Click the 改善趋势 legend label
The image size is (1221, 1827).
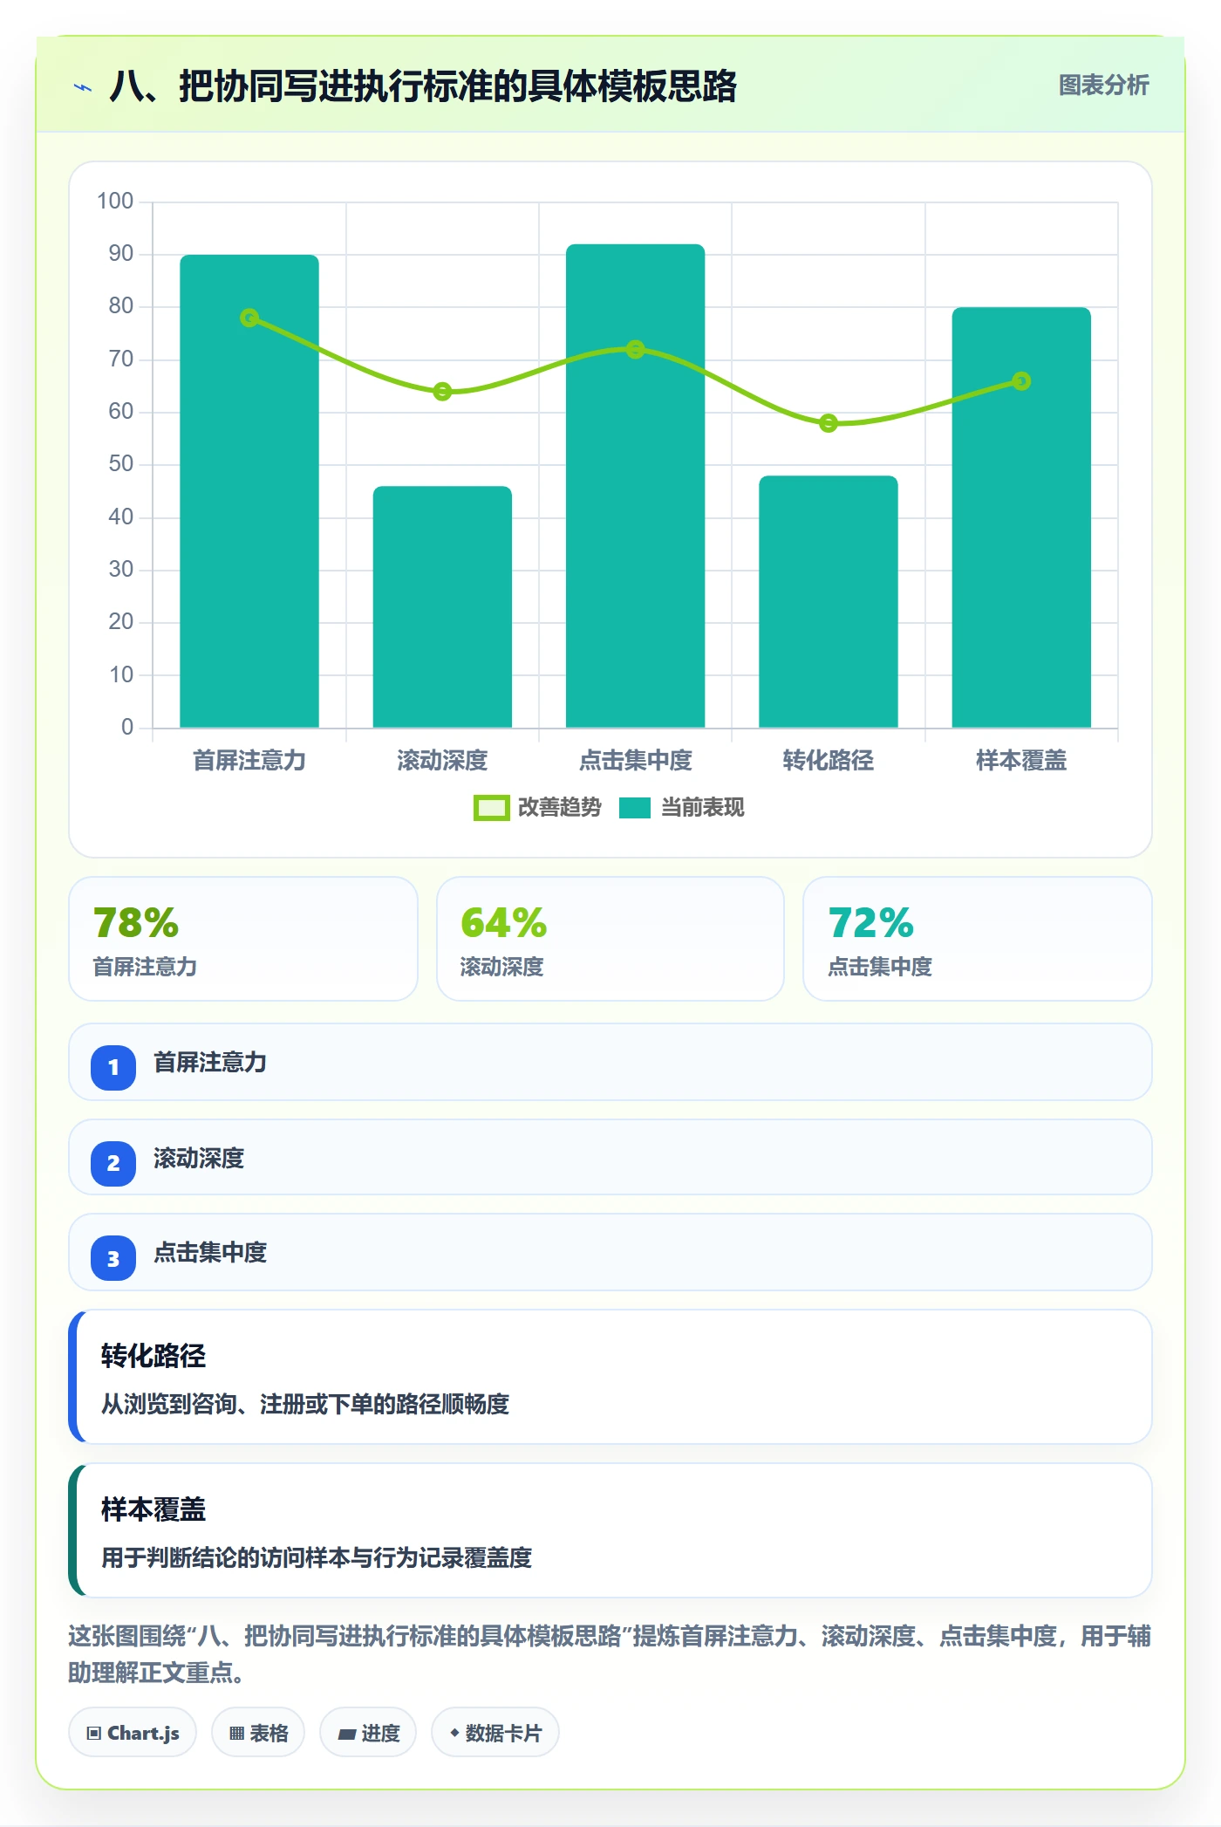click(559, 808)
